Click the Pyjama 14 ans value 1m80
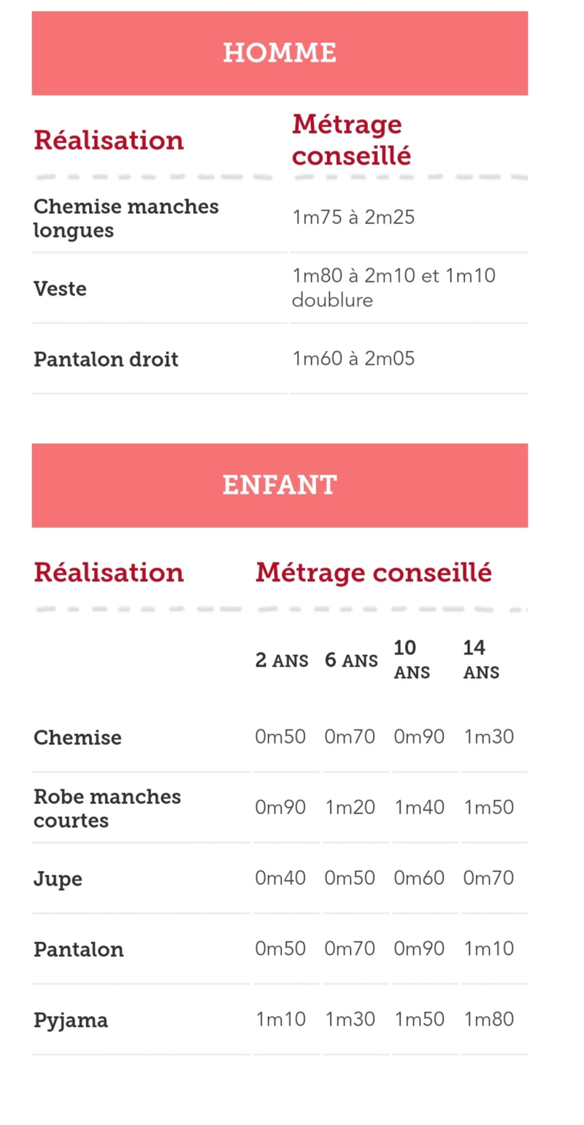The height and width of the screenshot is (1125, 584). [489, 1019]
